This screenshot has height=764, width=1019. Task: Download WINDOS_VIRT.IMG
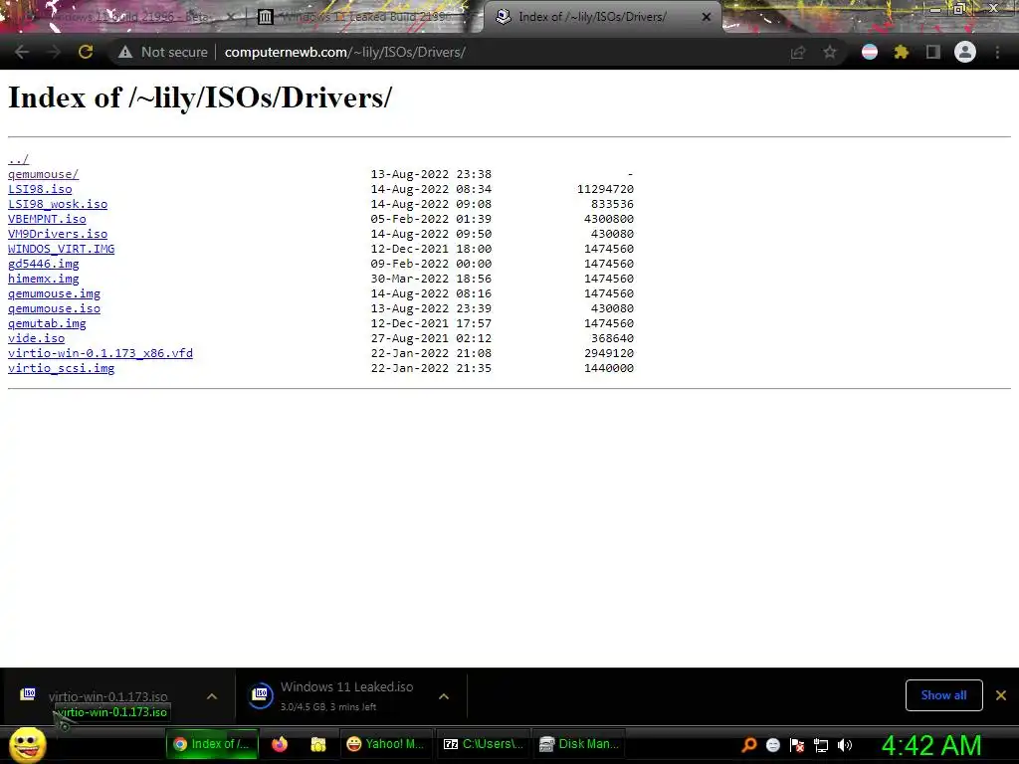[x=61, y=249]
